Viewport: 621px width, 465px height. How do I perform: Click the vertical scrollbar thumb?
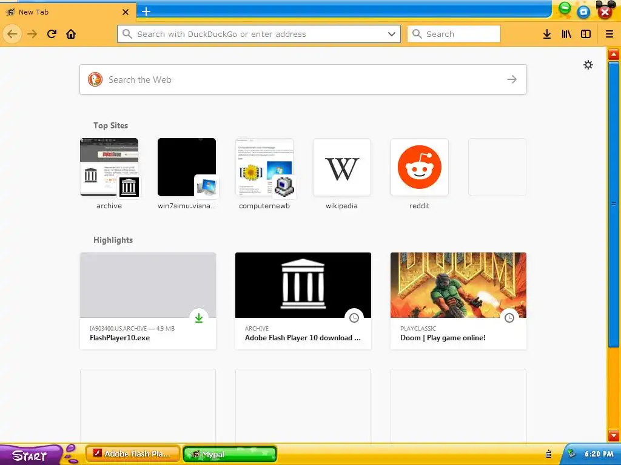[x=614, y=203]
